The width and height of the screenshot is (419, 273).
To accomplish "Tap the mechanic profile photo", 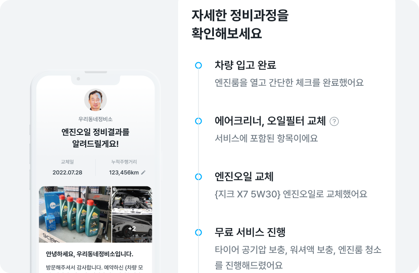I will click(x=96, y=100).
